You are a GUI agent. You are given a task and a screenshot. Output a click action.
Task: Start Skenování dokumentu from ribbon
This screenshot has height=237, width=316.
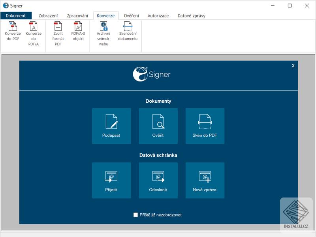tap(128, 31)
